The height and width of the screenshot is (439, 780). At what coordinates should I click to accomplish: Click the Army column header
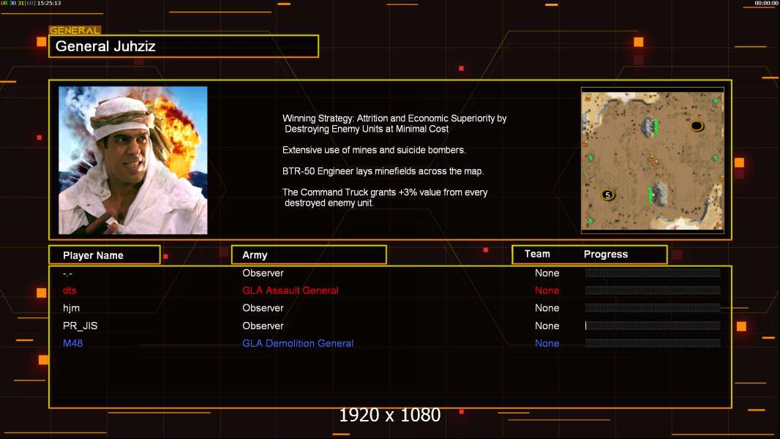click(309, 255)
